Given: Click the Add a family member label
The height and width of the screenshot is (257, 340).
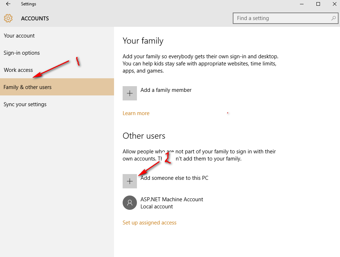Looking at the screenshot, I should coord(166,90).
